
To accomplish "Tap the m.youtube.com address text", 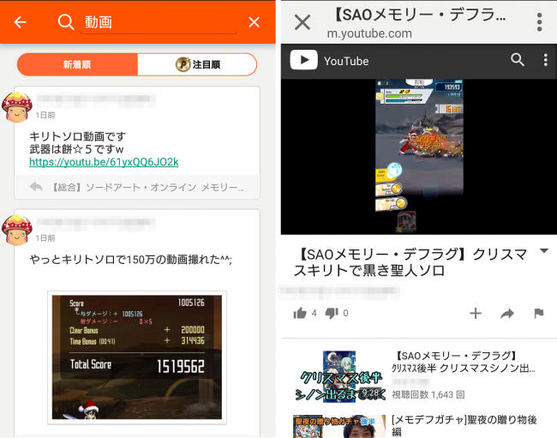I will coord(369,33).
